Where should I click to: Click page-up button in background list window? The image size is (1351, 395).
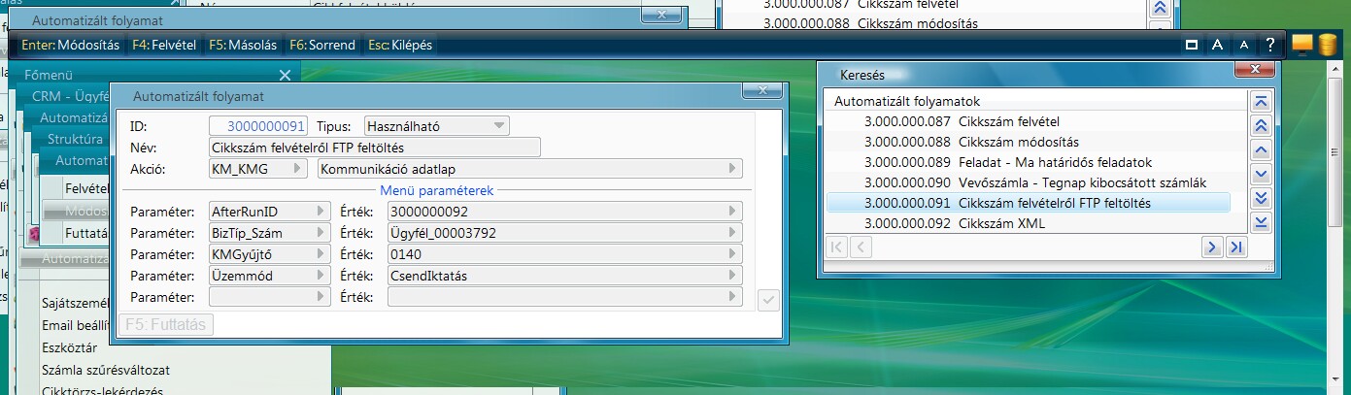point(1160,8)
